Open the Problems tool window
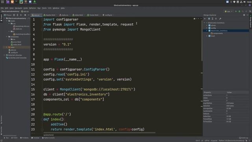252x142 pixels. pos(24,138)
